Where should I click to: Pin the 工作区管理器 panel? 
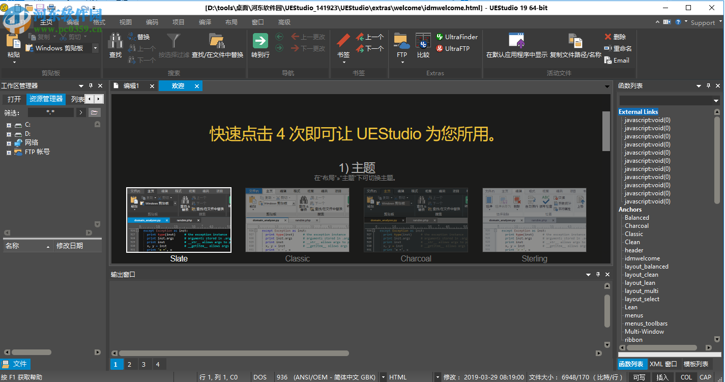point(91,86)
